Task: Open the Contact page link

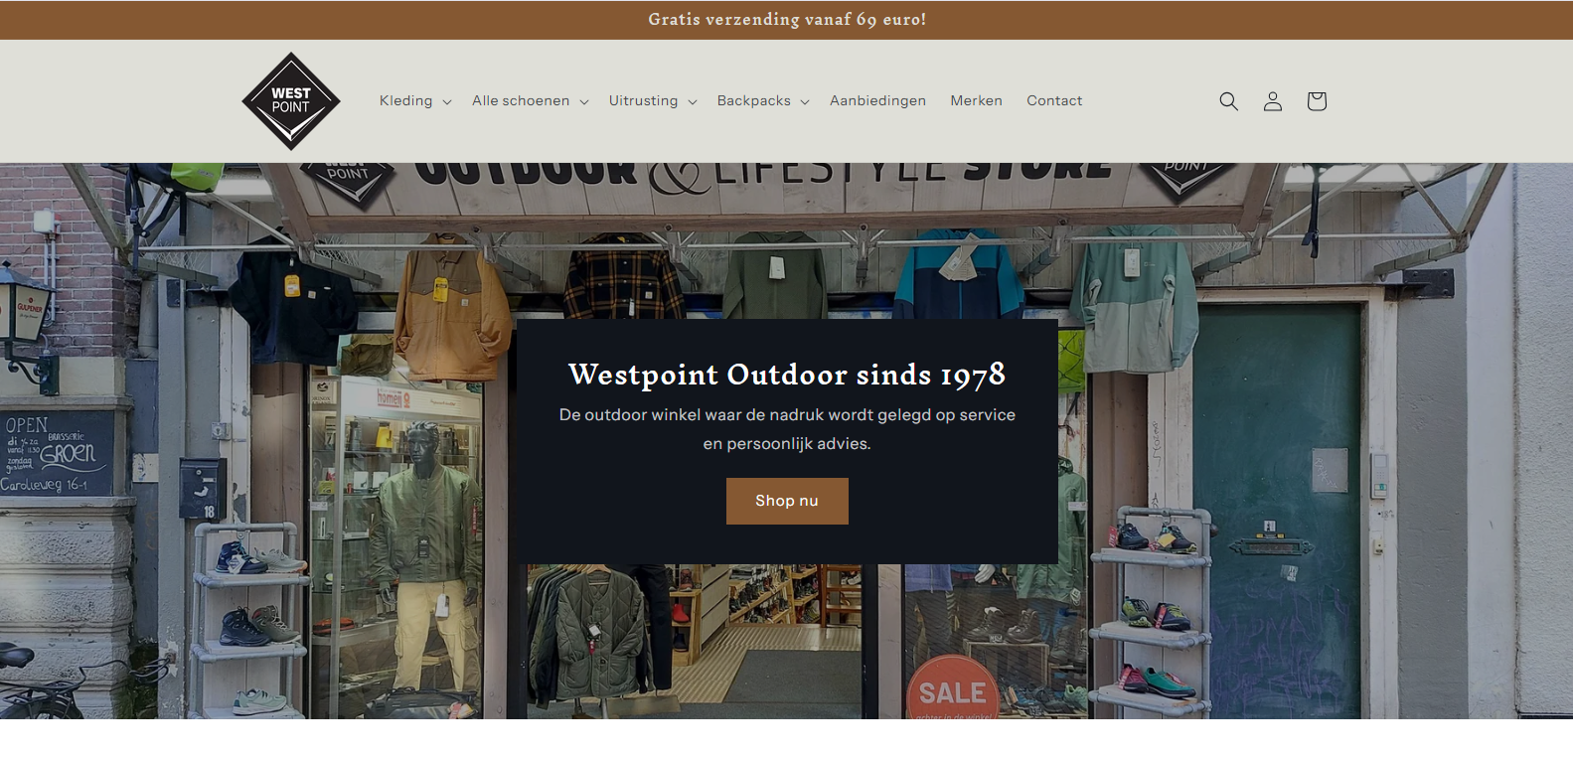Action: coord(1054,100)
